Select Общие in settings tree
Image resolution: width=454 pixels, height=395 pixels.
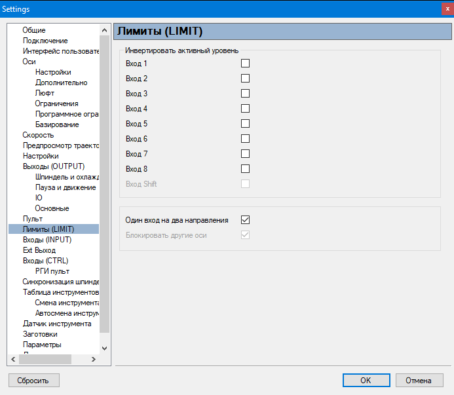click(x=34, y=30)
